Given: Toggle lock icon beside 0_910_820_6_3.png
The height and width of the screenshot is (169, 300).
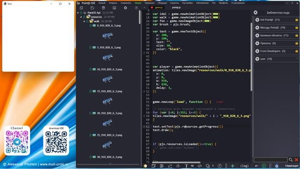Looking at the screenshot, I should click(90, 25).
